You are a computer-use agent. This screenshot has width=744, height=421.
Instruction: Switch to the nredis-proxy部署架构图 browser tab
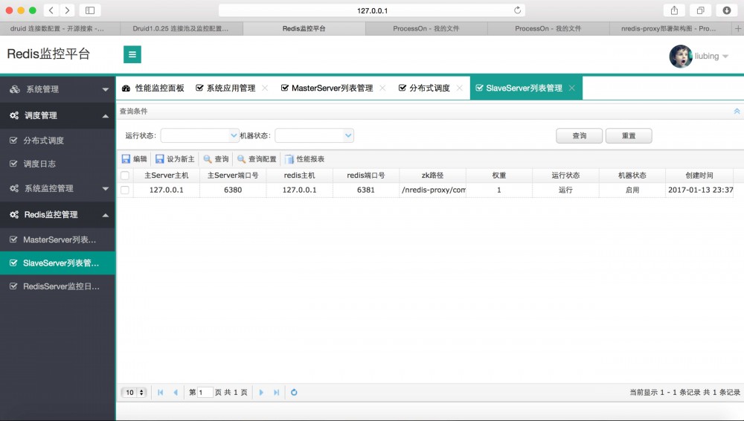669,28
